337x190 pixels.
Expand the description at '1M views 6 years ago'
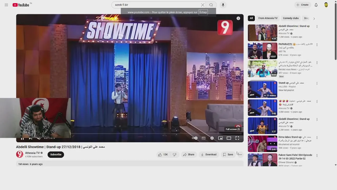(30, 164)
